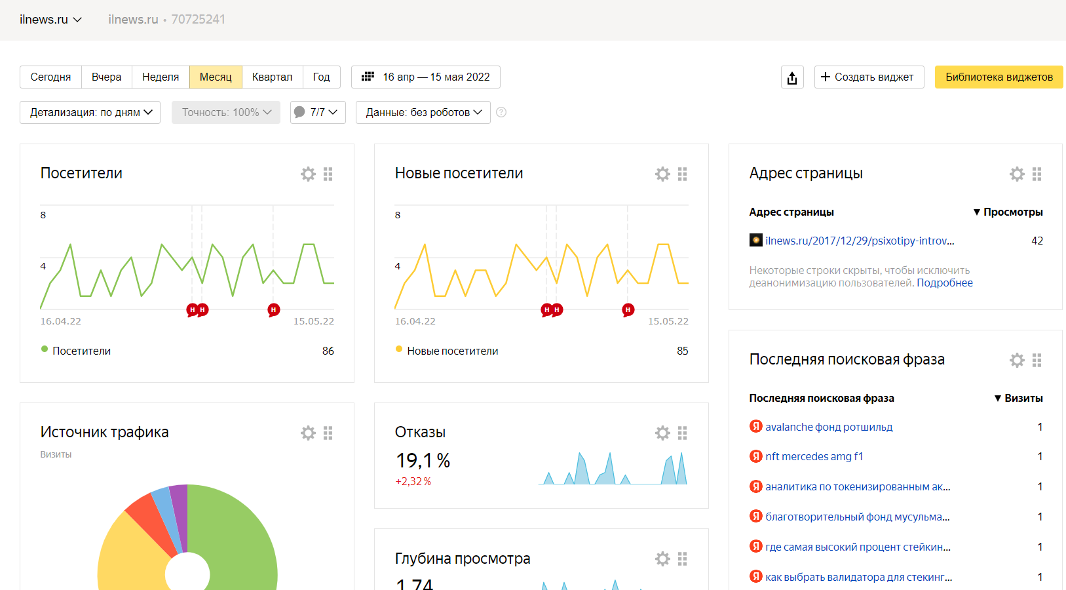Sort by Визиты column
The height and width of the screenshot is (590, 1066).
[1018, 398]
